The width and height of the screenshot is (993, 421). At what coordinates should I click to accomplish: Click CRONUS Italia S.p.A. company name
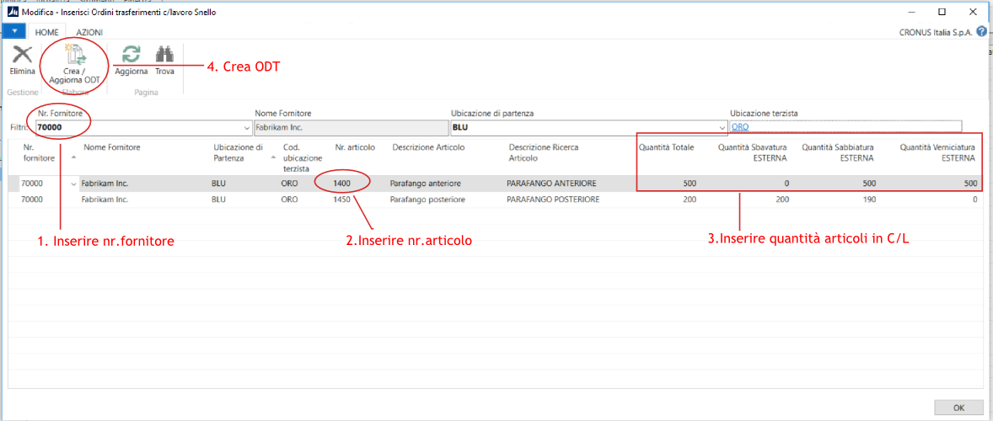[937, 32]
